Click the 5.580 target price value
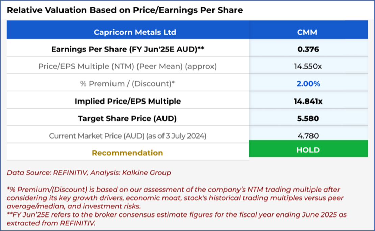 (x=308, y=118)
